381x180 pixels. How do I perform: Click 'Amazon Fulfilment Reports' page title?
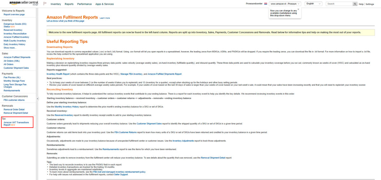pyautogui.click(x=72, y=17)
